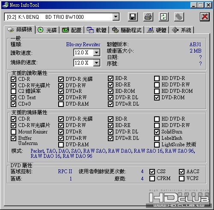Click the save (floppy disk) icon
The width and height of the screenshot is (214, 210).
133,17
